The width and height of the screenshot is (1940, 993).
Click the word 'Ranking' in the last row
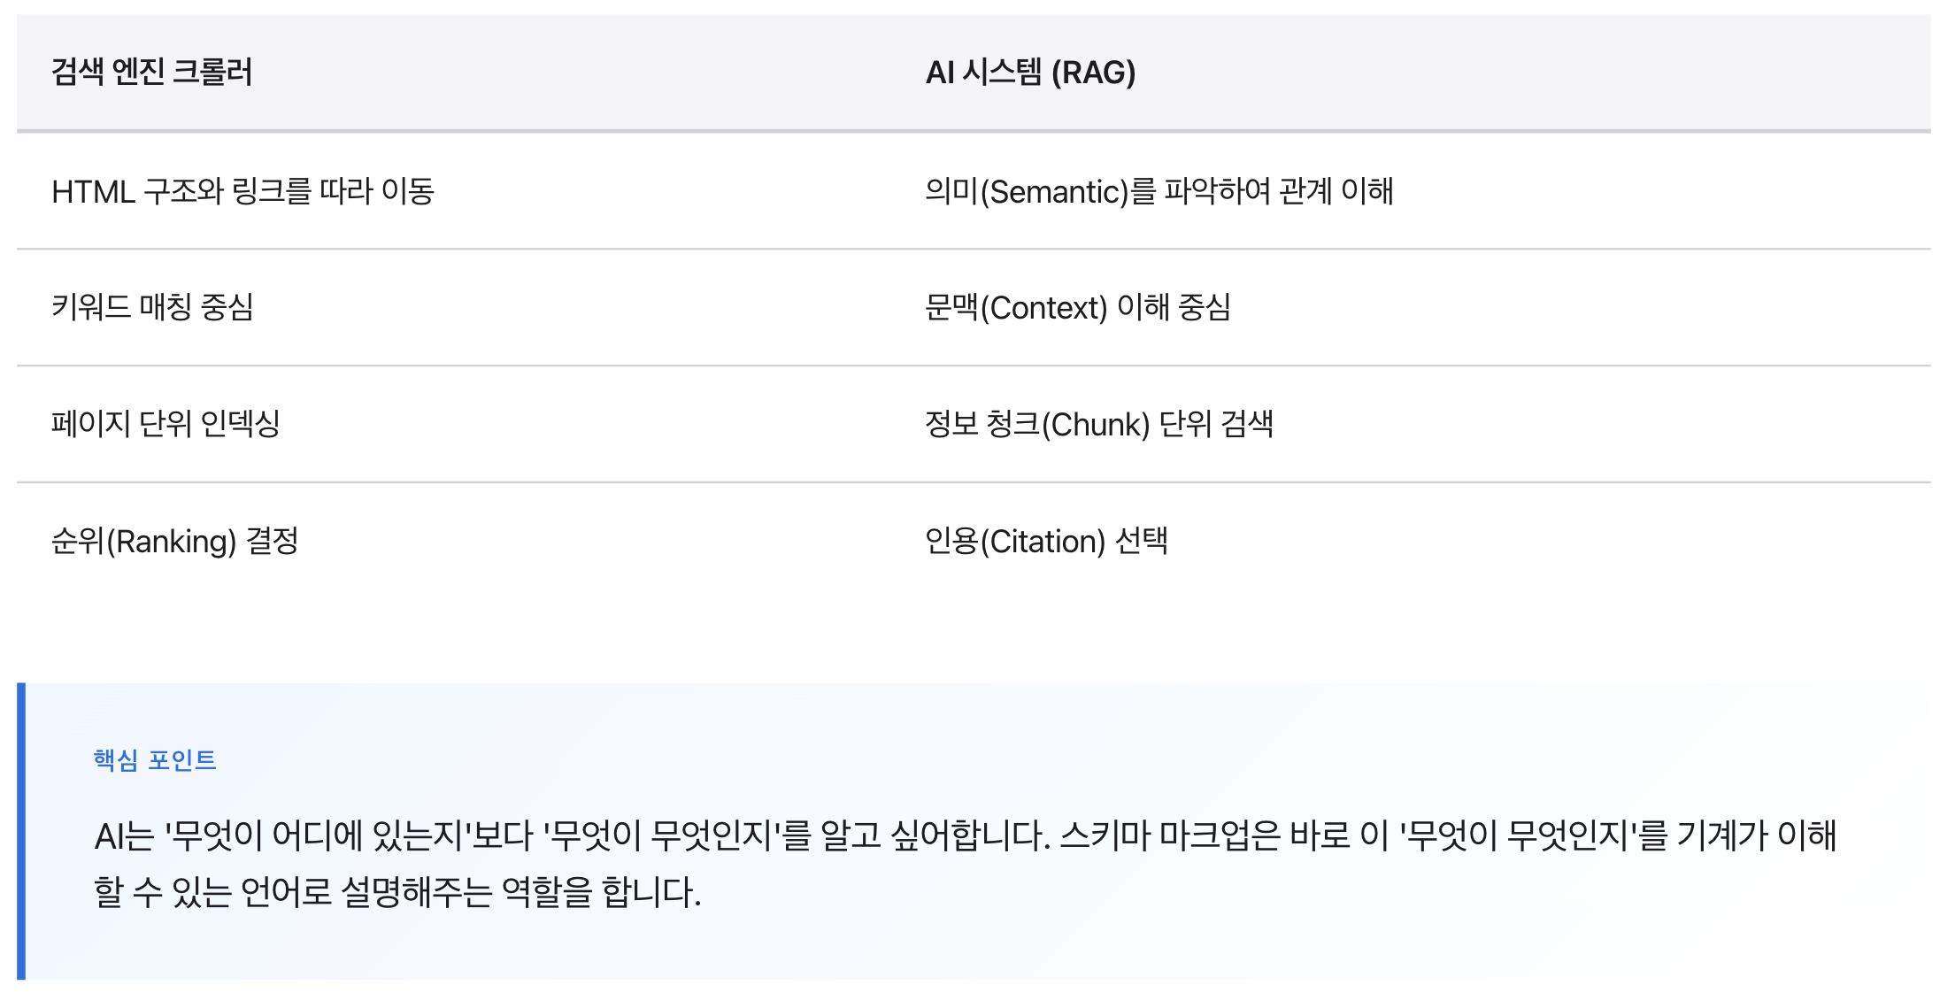point(172,541)
